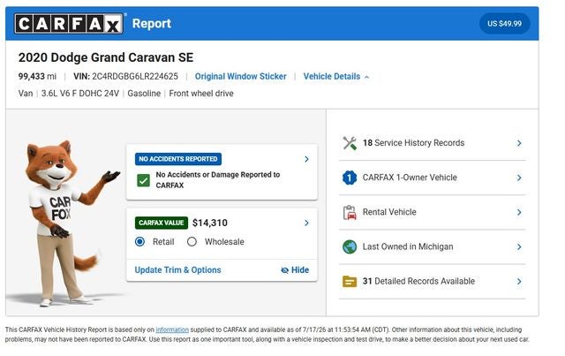The height and width of the screenshot is (356, 565).
Task: Click the No Accidents Reported badge
Action: (178, 159)
